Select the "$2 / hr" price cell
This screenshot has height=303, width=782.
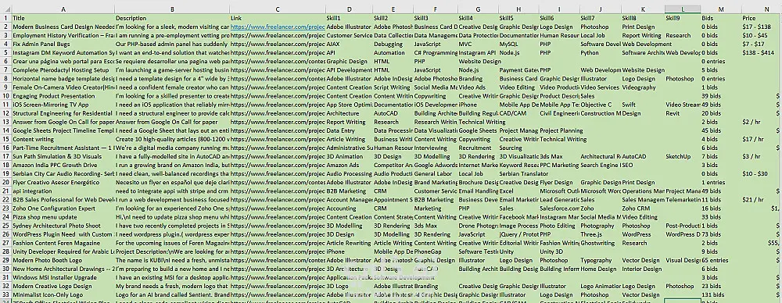[761, 122]
